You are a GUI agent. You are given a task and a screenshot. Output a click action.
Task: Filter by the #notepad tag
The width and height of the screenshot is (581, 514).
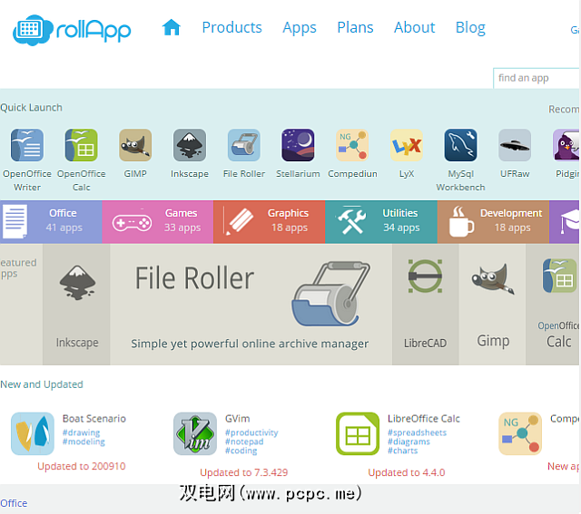[x=244, y=441]
